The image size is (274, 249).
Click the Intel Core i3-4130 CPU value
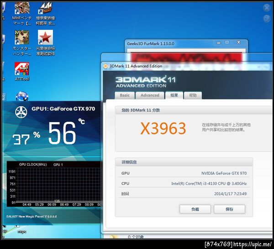click(x=209, y=184)
